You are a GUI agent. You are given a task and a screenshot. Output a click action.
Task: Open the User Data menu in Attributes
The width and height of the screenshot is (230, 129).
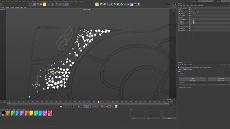click(190, 65)
